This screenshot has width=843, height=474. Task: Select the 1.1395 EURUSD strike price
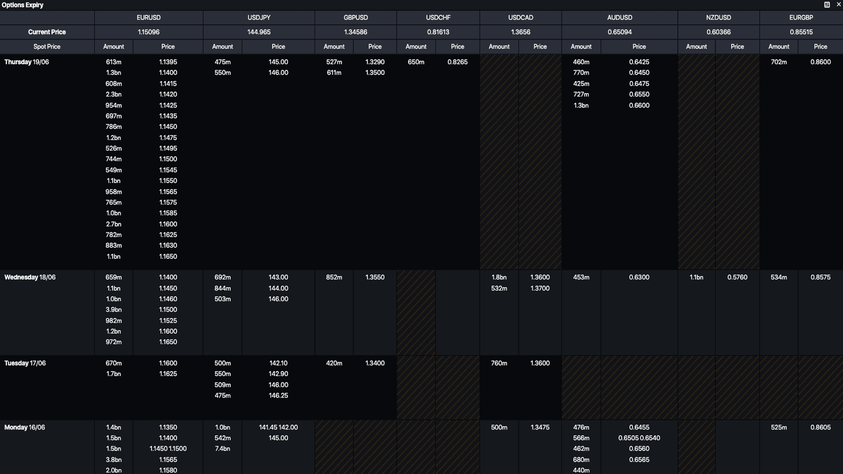[168, 62]
